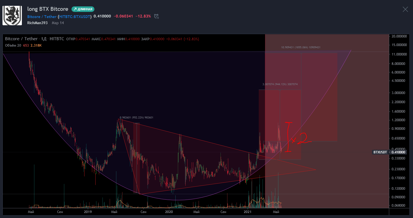Open the RichMan393 lion avatar
Viewport: 413px width, 218px height.
(12, 16)
